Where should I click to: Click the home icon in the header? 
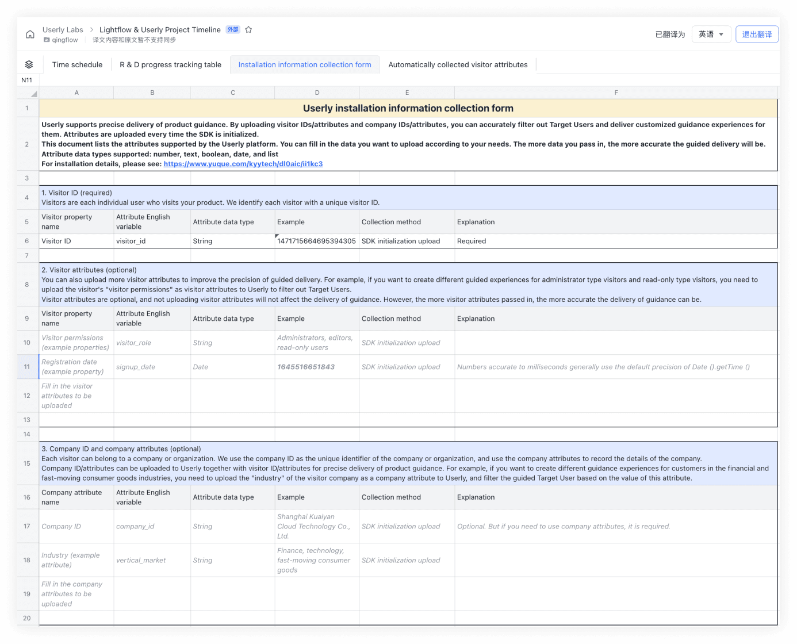click(30, 34)
